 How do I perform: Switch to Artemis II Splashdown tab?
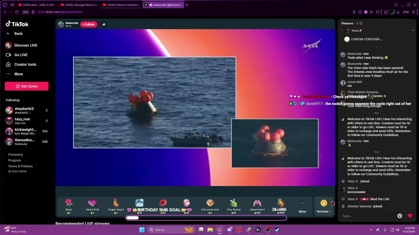pyautogui.click(x=121, y=5)
